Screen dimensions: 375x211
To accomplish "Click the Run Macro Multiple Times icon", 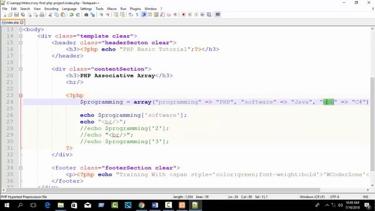I will coord(202,15).
